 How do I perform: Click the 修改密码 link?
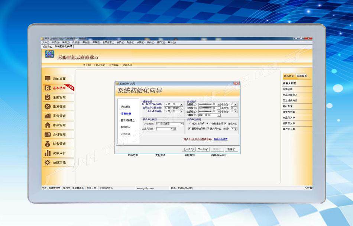tap(100, 65)
